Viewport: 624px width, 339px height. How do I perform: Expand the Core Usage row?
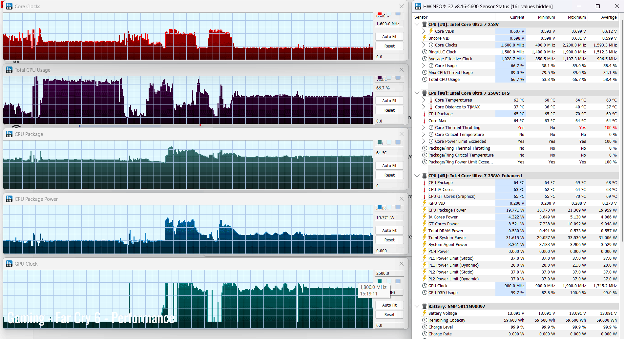pyautogui.click(x=424, y=66)
